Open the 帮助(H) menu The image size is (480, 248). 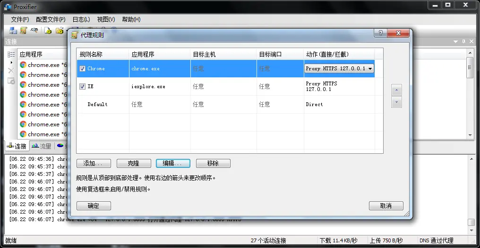click(x=131, y=19)
